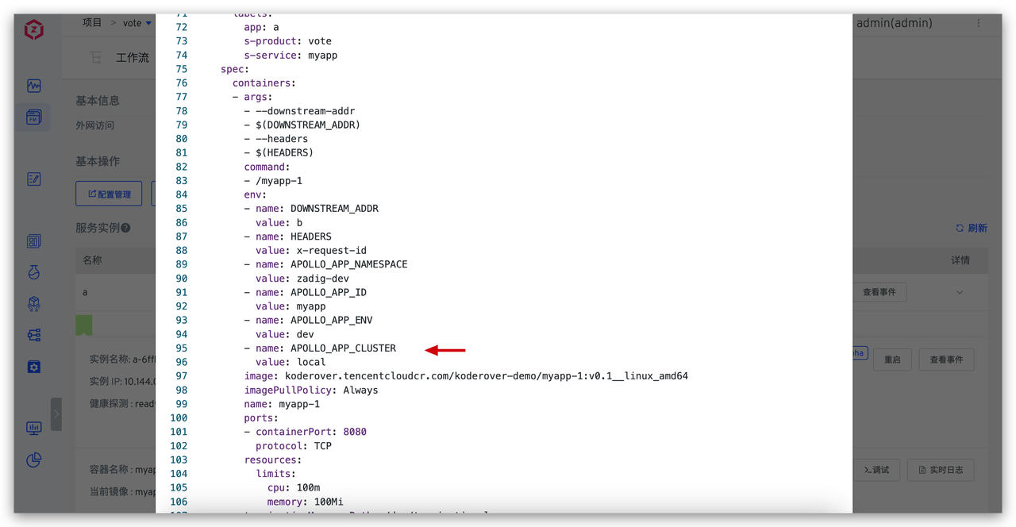Expand details chevron for service a
Viewport: 1016px width, 527px height.
[x=960, y=292]
